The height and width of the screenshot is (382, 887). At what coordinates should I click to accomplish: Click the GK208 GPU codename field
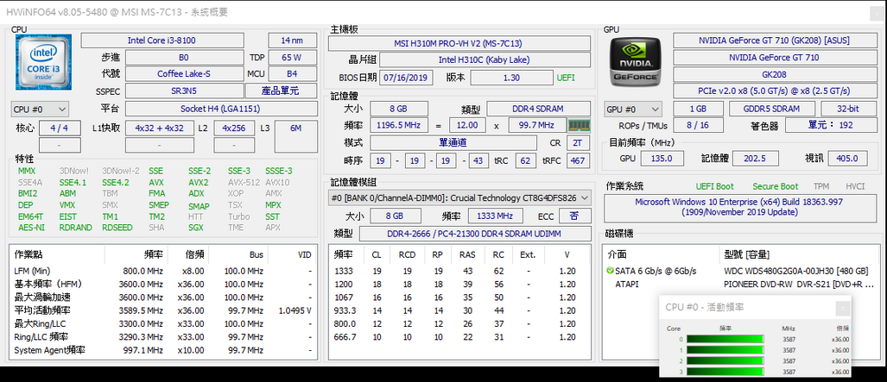pyautogui.click(x=774, y=74)
